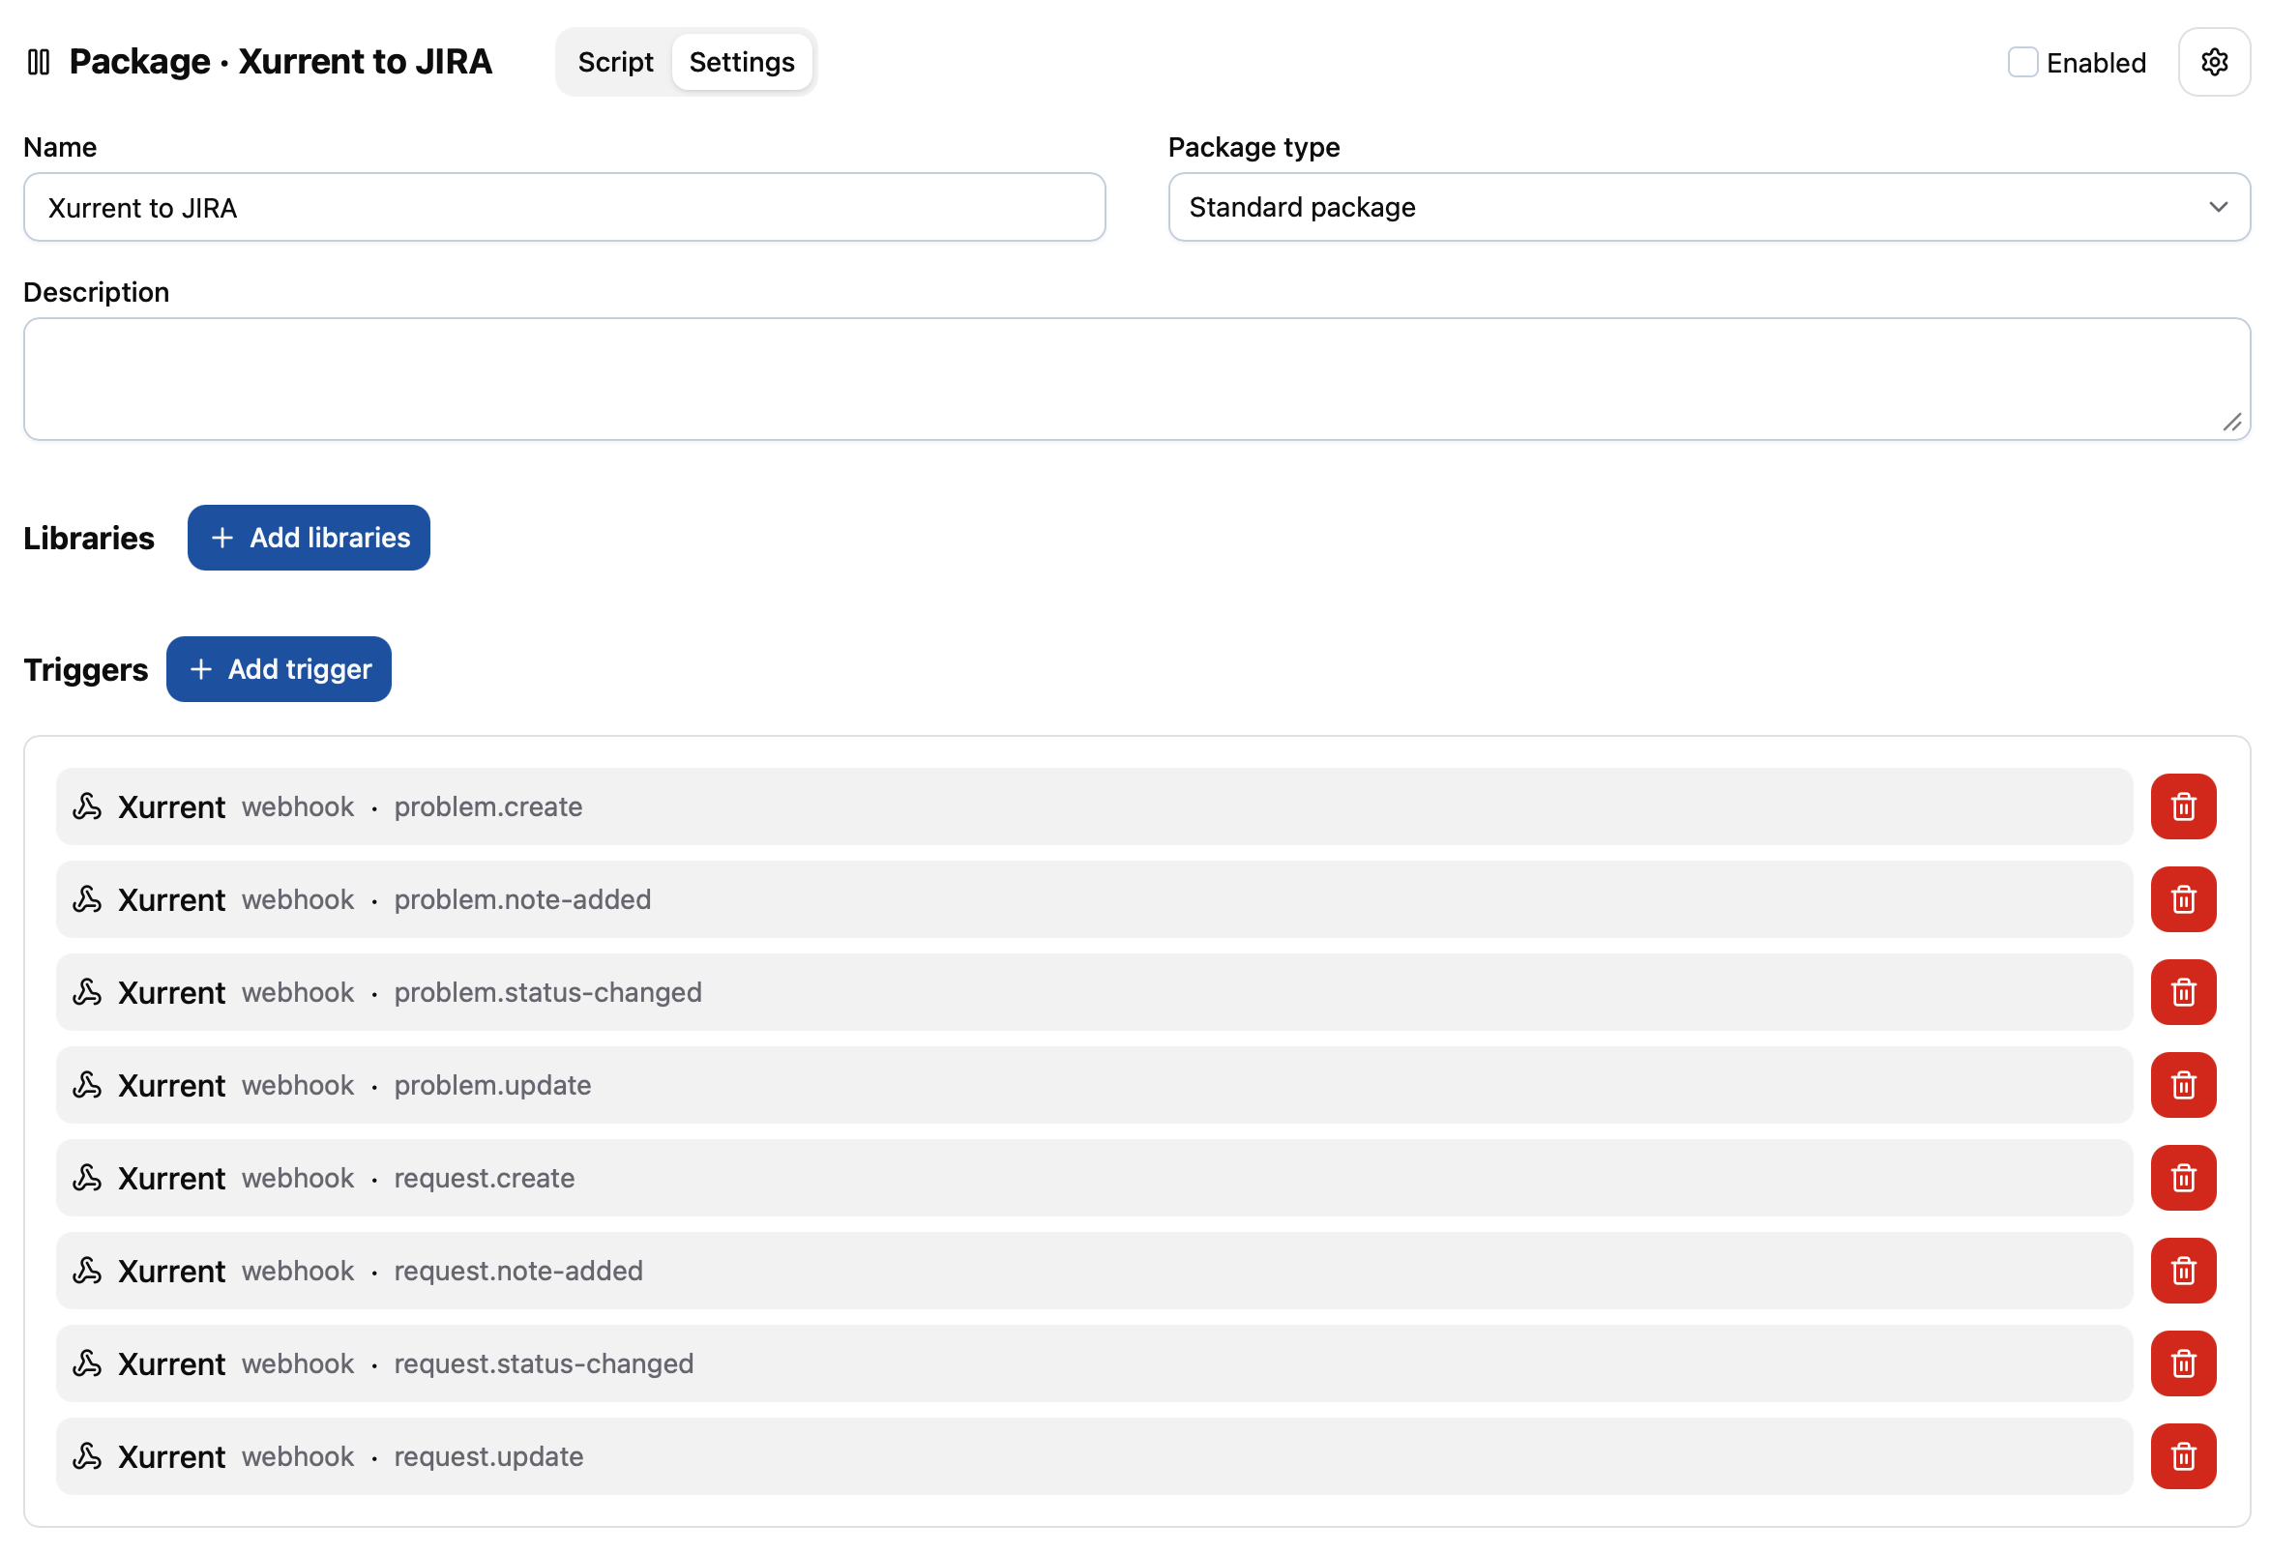Click webhook icon in request.note-added row
This screenshot has height=1553, width=2271.
point(87,1271)
